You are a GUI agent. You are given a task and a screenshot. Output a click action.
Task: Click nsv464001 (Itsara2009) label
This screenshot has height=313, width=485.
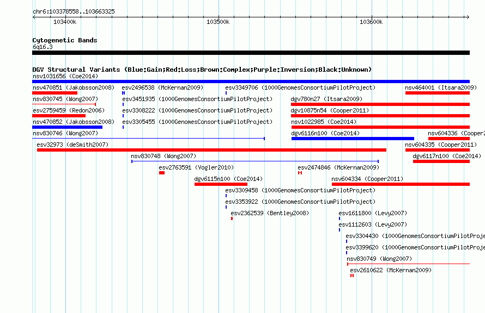click(441, 87)
